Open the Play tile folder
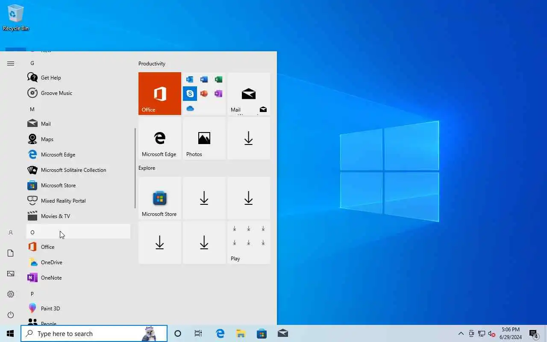The image size is (547, 342). point(249,242)
